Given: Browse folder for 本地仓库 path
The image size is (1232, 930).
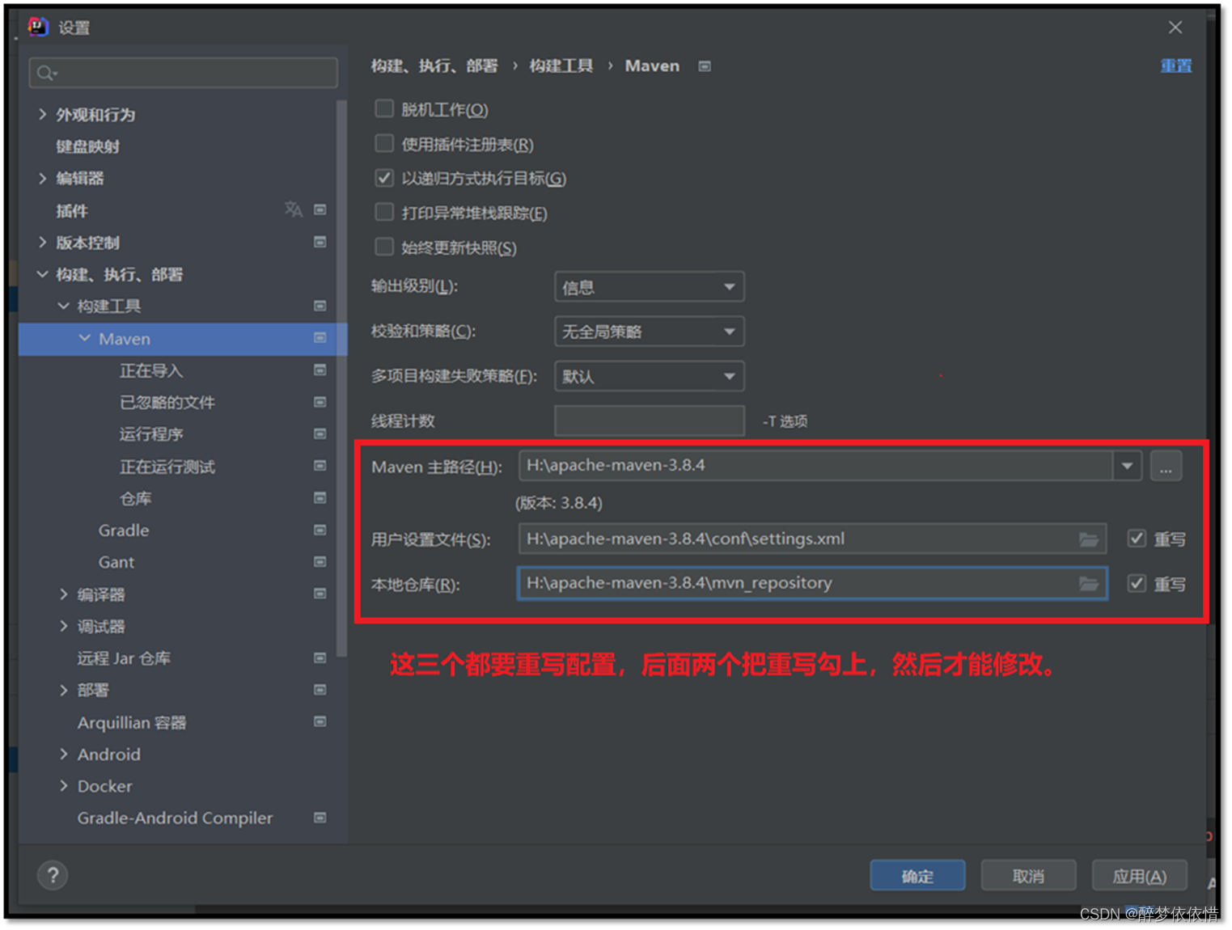Looking at the screenshot, I should click(1089, 583).
